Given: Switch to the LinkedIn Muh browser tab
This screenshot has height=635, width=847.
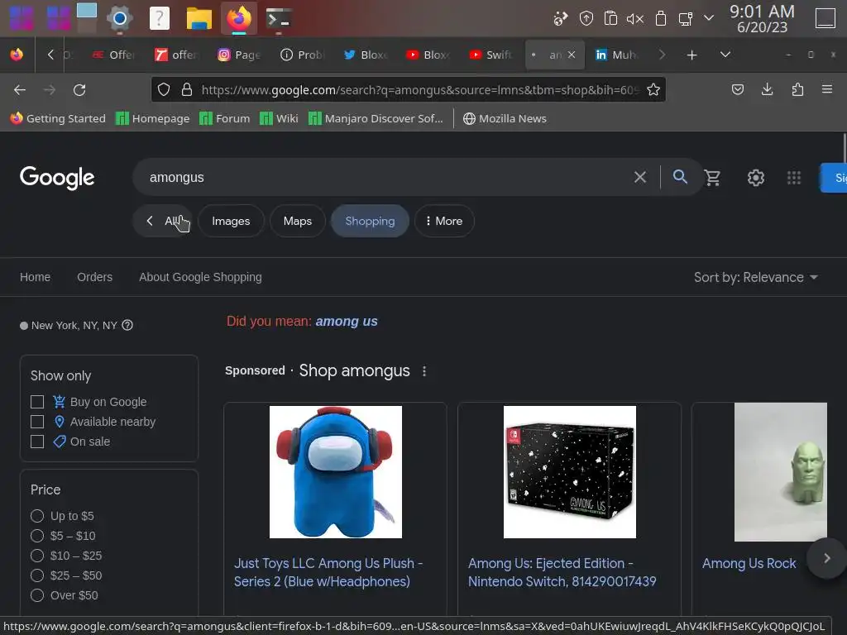Looking at the screenshot, I should (x=615, y=55).
